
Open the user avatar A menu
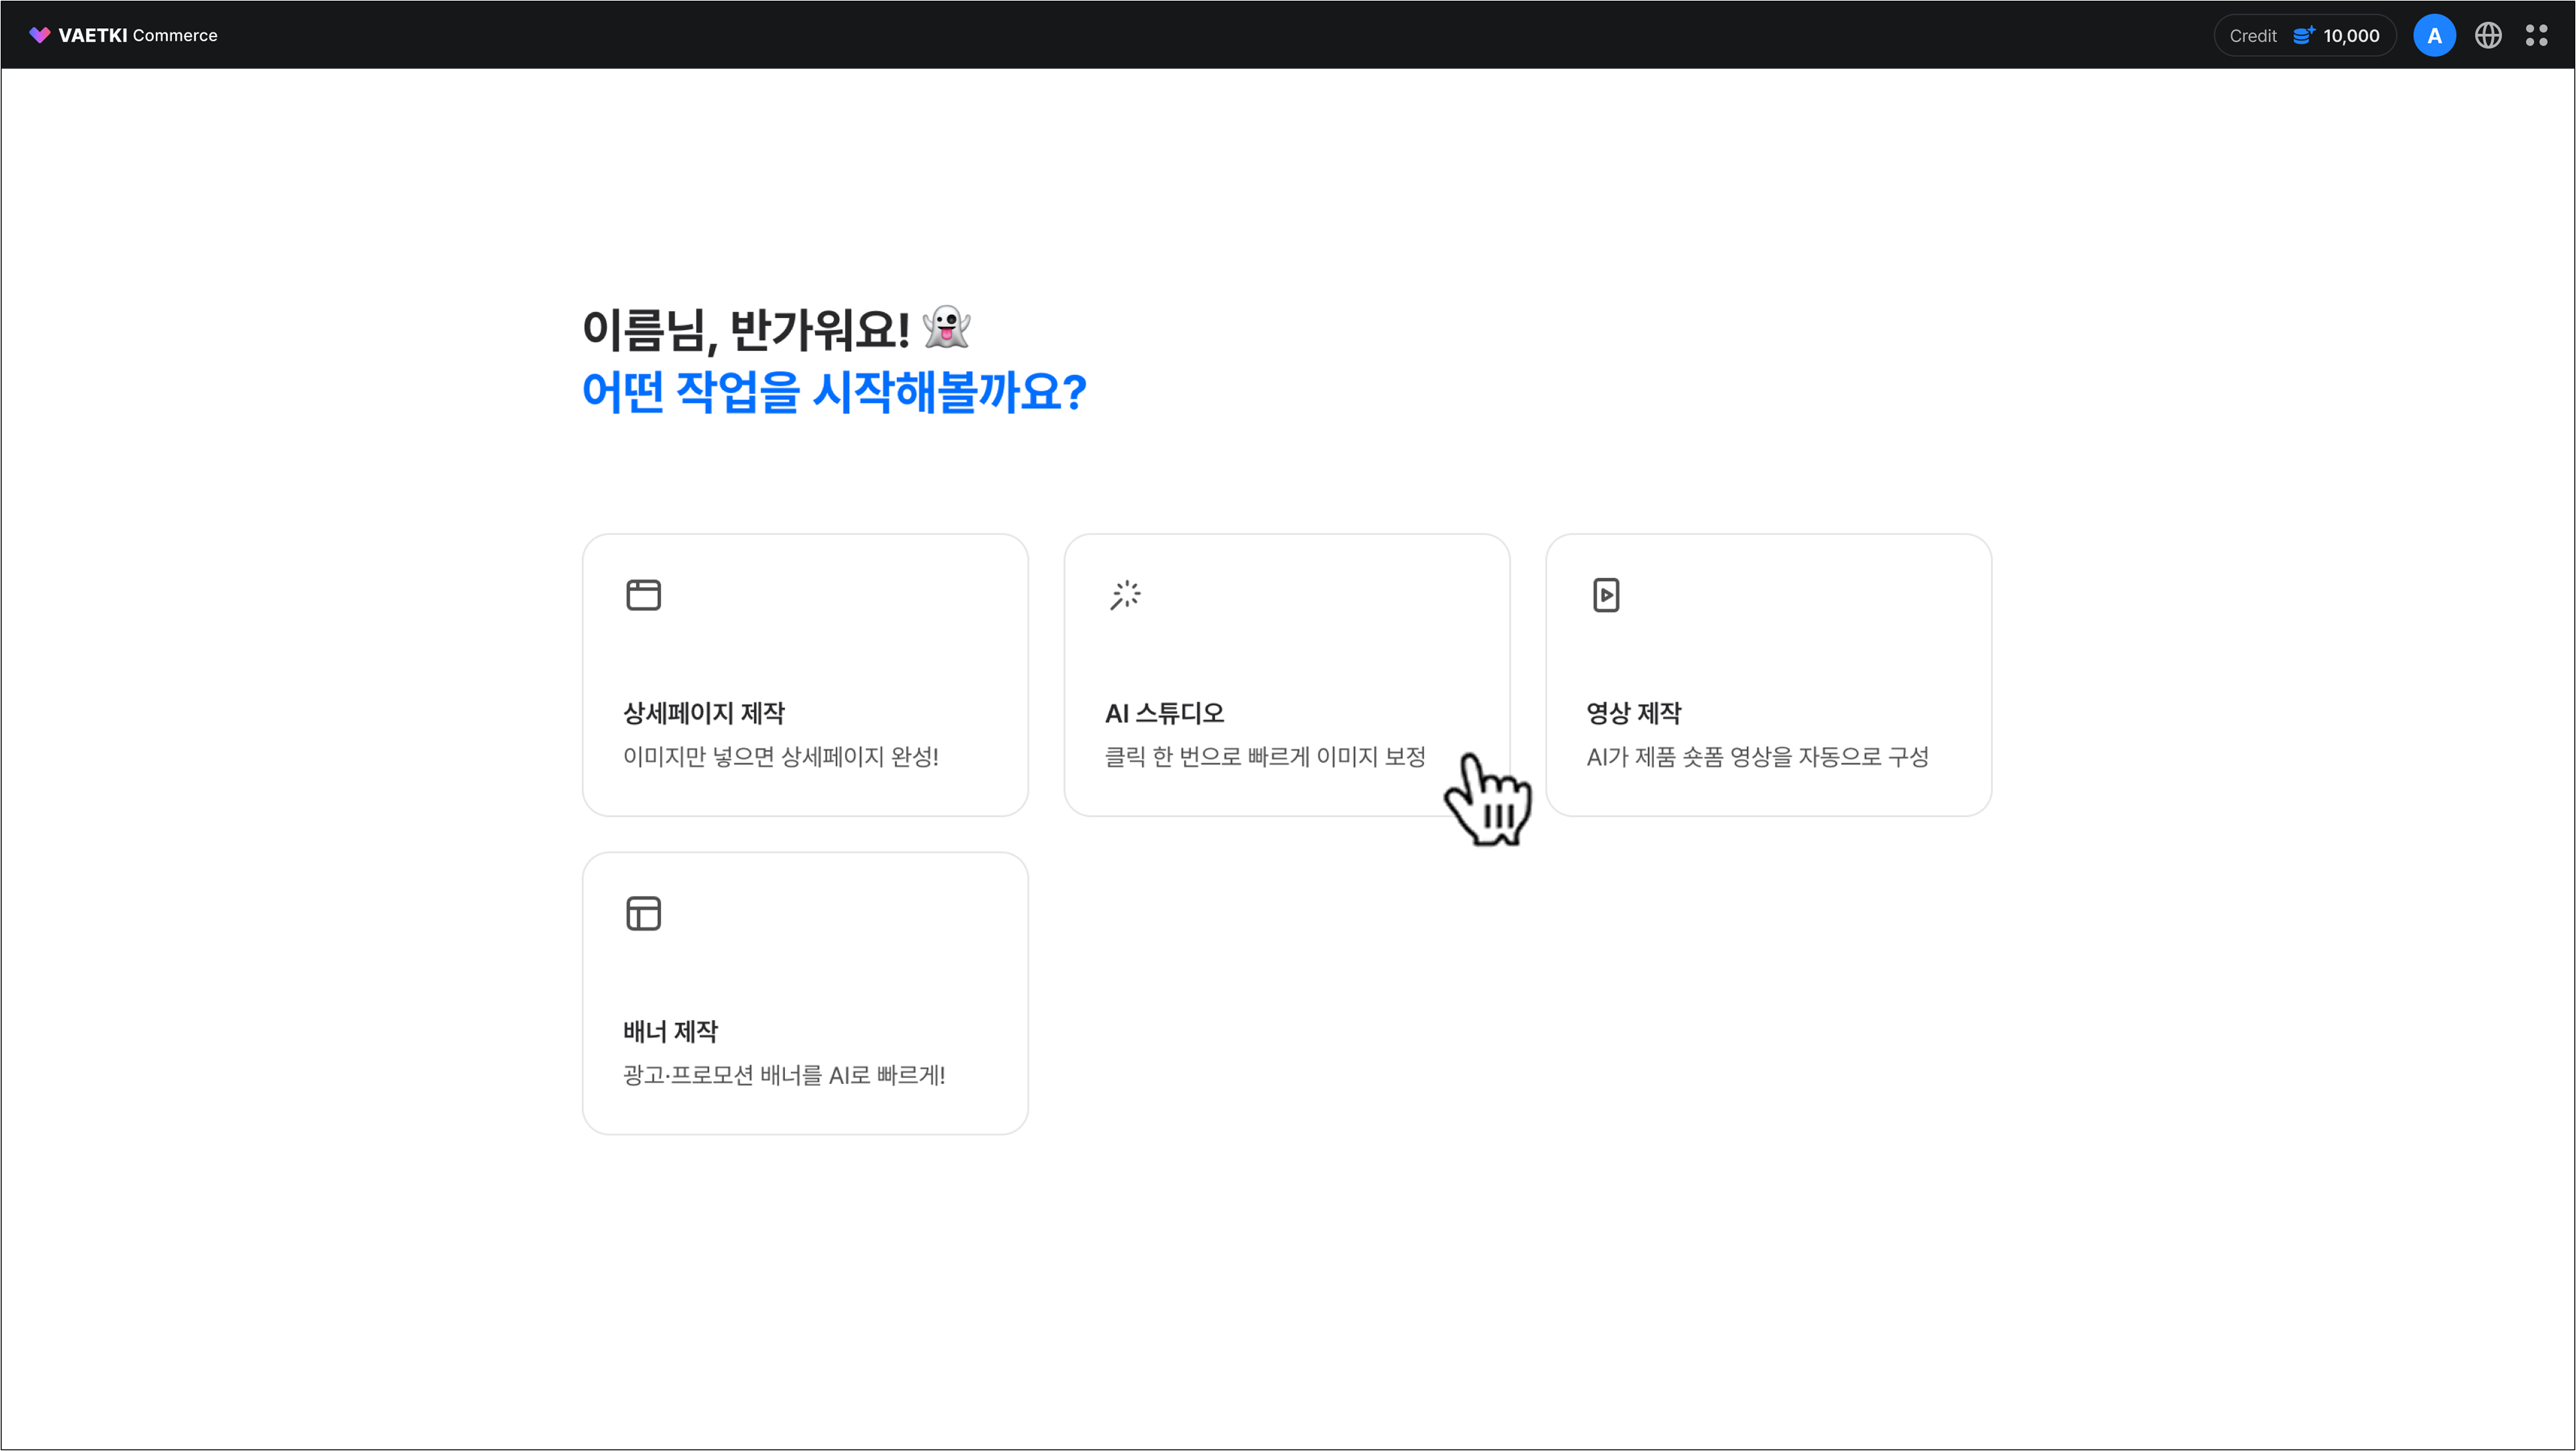click(x=2434, y=35)
